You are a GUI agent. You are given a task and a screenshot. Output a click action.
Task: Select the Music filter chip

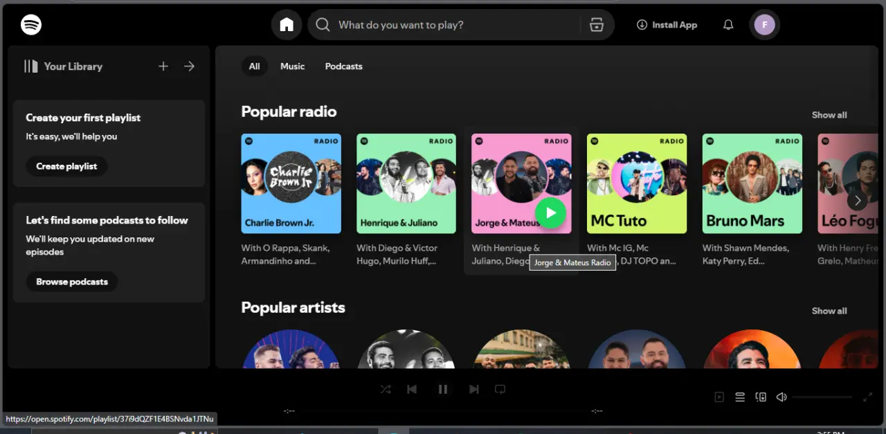pyautogui.click(x=292, y=66)
